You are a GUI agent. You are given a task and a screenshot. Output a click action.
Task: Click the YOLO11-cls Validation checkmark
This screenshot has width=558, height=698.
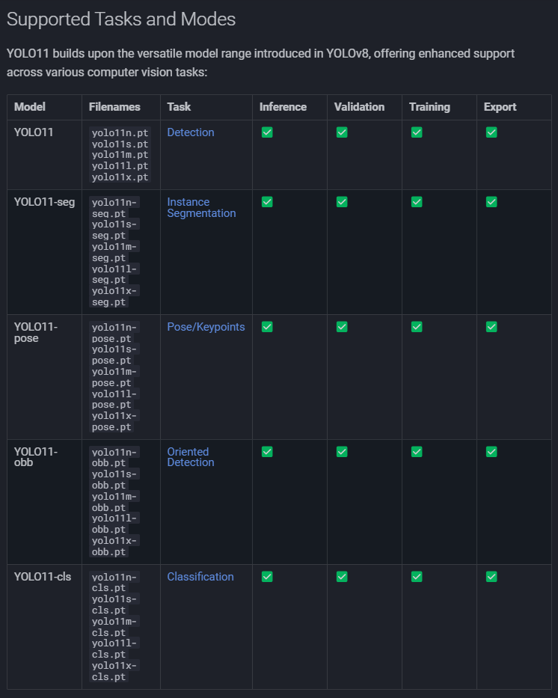pyautogui.click(x=342, y=577)
